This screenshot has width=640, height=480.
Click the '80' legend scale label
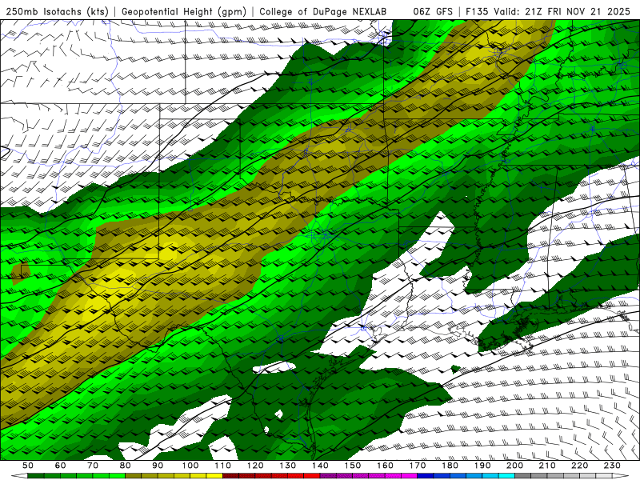(126, 466)
